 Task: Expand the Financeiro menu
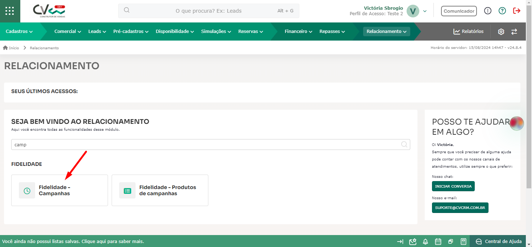(298, 32)
